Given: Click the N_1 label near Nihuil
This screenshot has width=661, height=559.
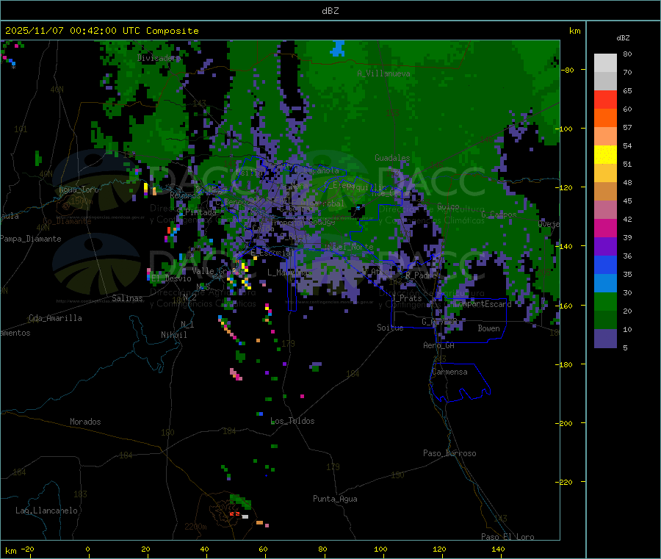Looking at the screenshot, I should coord(187,324).
